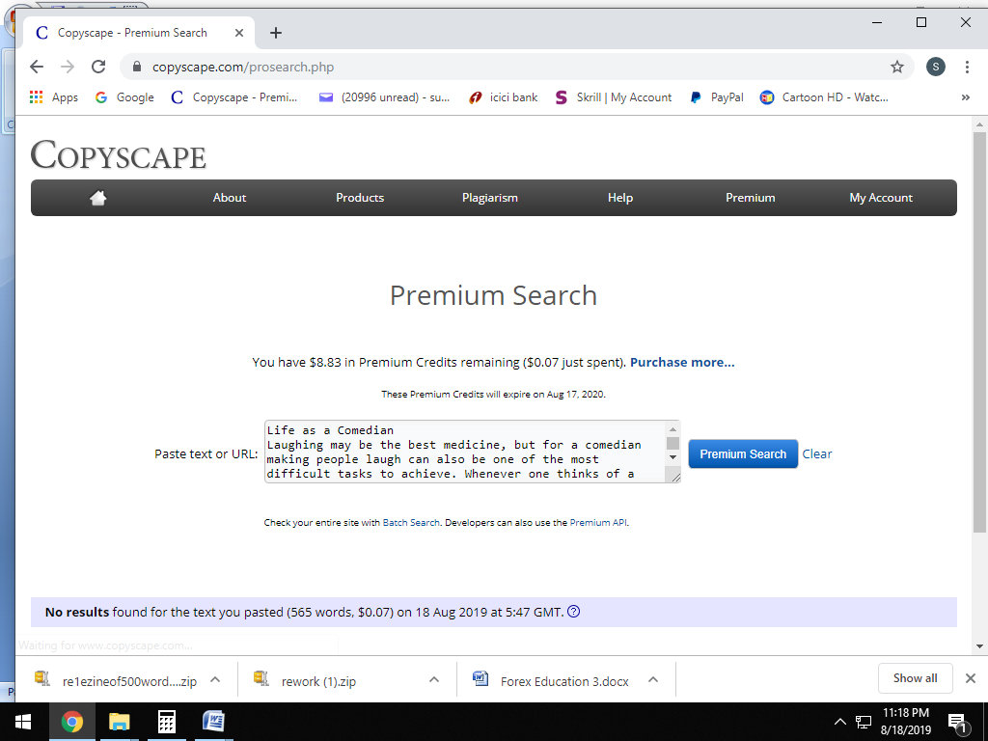The width and height of the screenshot is (988, 741).
Task: Open PayPal bookmark
Action: [717, 97]
